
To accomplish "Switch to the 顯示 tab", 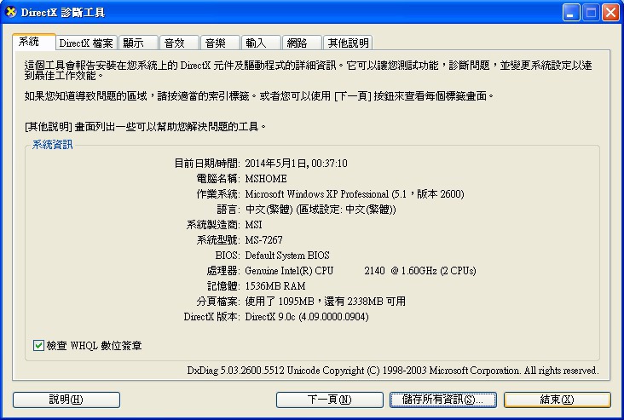I will 138,43.
